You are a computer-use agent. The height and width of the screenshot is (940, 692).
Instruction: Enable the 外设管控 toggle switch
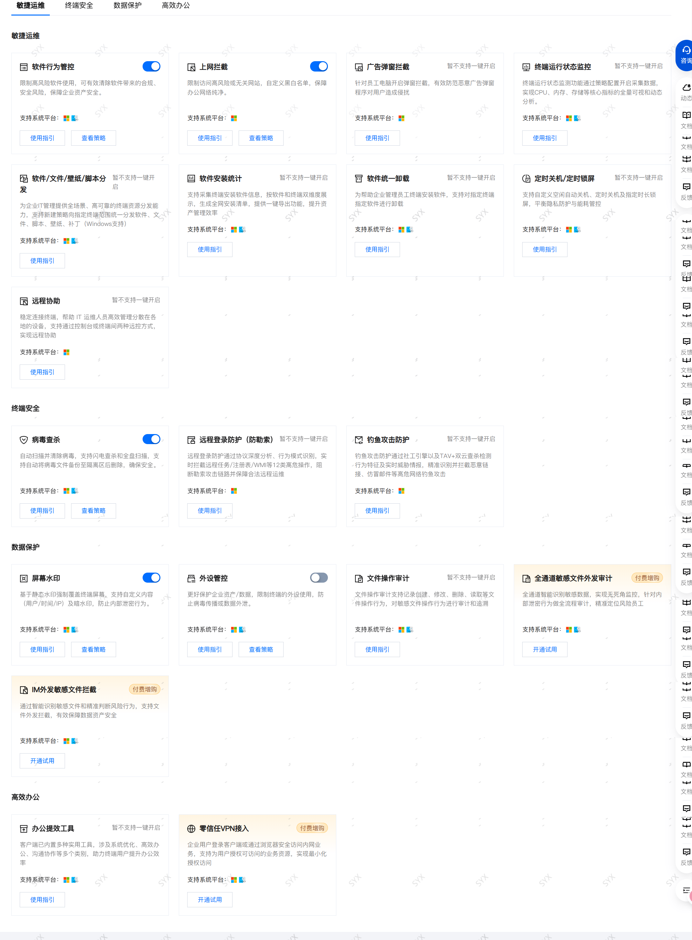tap(319, 578)
